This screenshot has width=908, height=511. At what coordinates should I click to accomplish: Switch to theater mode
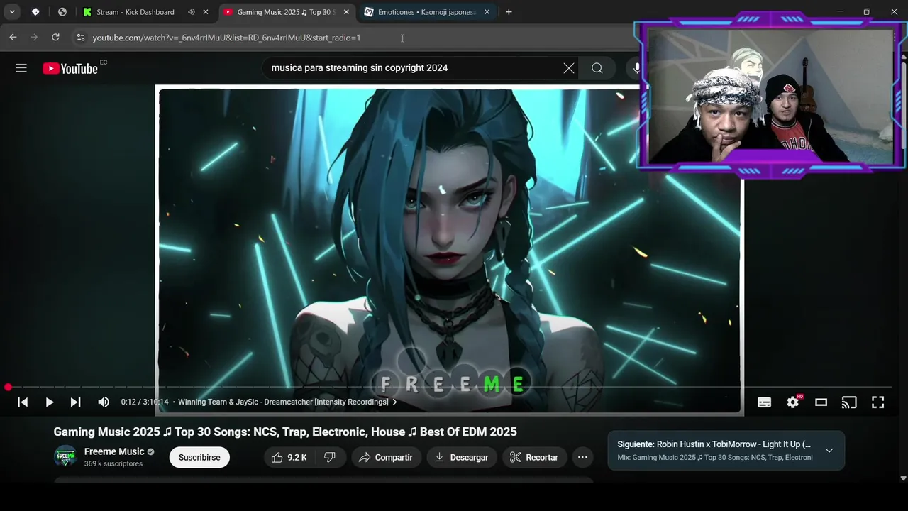coord(821,402)
